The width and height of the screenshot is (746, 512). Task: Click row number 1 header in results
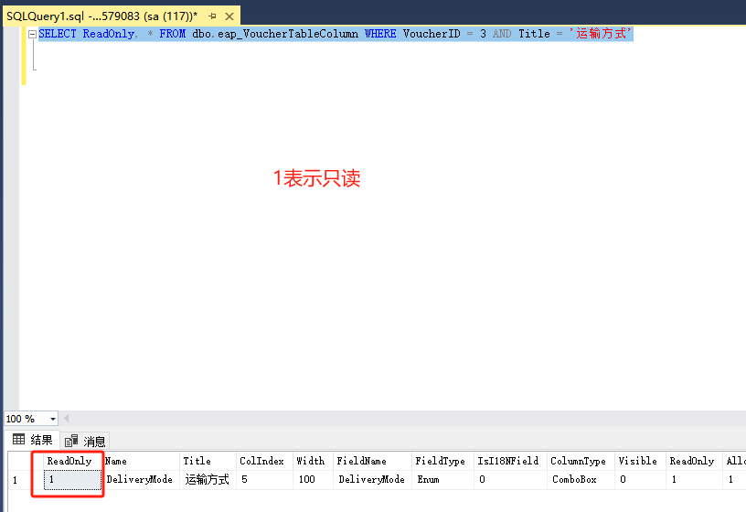(x=26, y=480)
